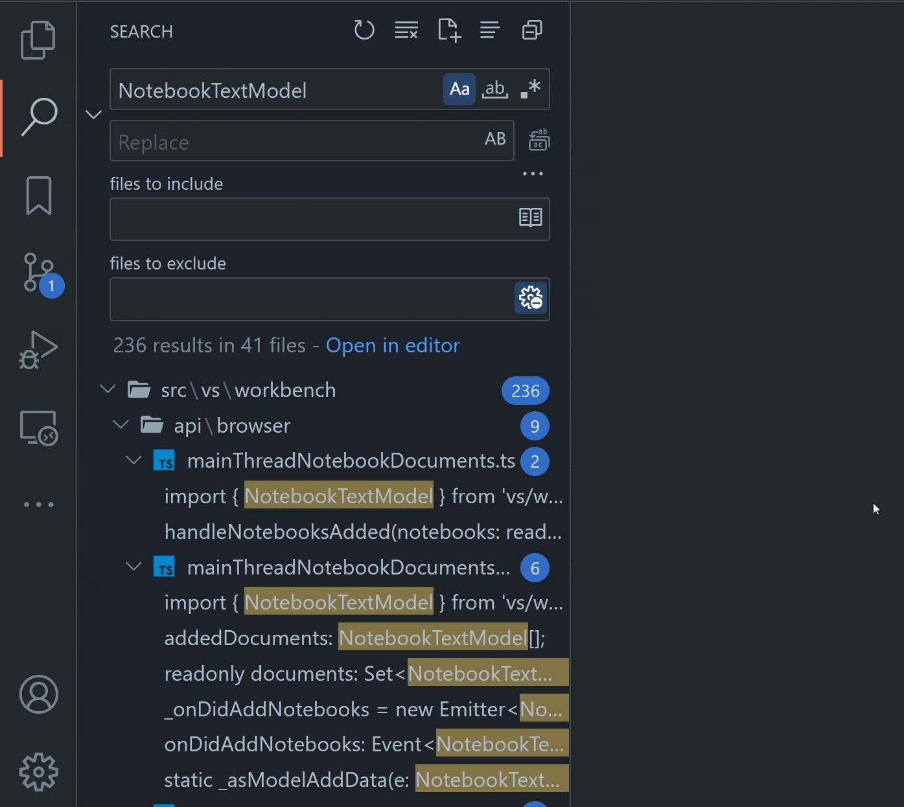Image resolution: width=904 pixels, height=807 pixels.
Task: Toggle Match Whole Word option
Action: [x=494, y=89]
